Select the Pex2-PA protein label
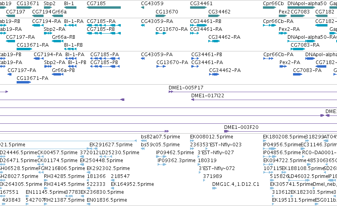 click(x=290, y=62)
